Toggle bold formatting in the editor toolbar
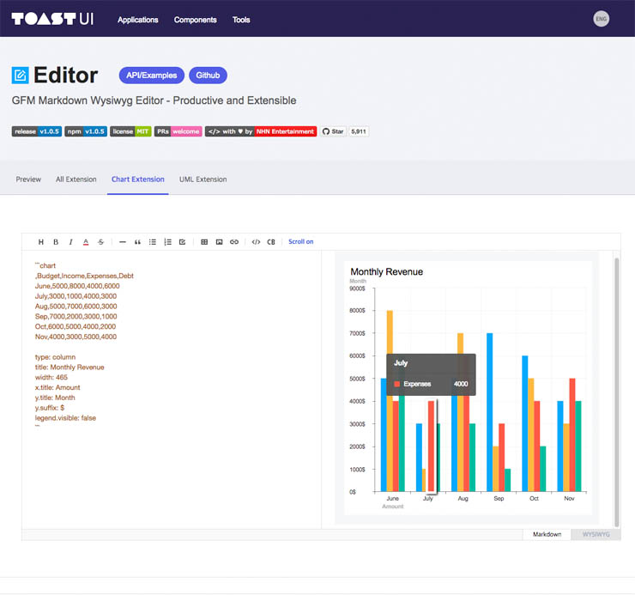 coord(56,242)
